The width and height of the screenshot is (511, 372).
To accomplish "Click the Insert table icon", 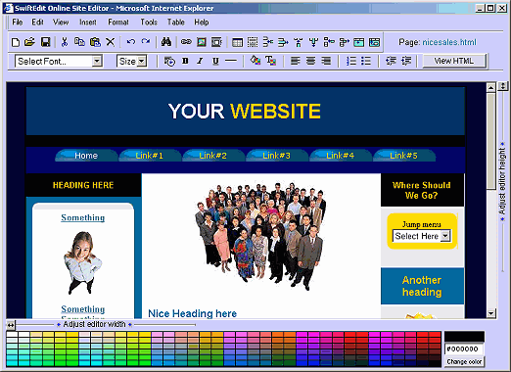I will pyautogui.click(x=237, y=42).
